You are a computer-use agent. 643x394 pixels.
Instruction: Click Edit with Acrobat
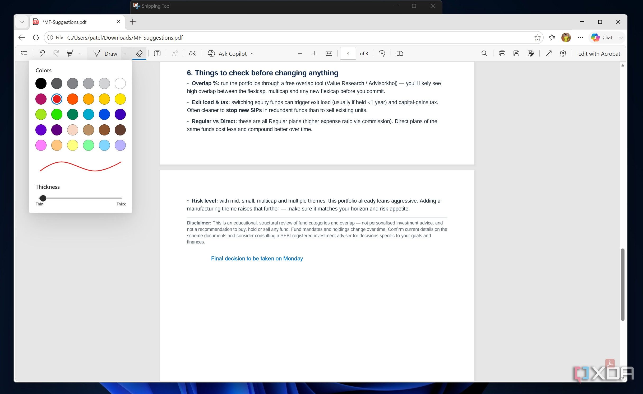point(599,54)
